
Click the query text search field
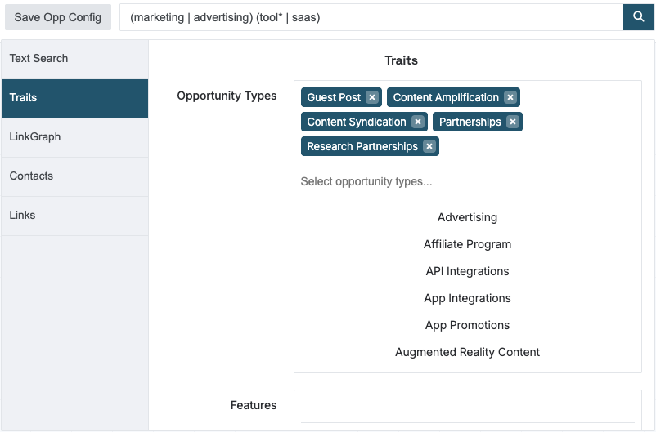click(x=371, y=17)
